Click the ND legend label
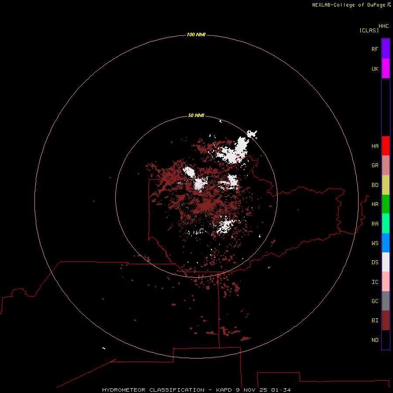The height and width of the screenshot is (393, 393). (375, 340)
